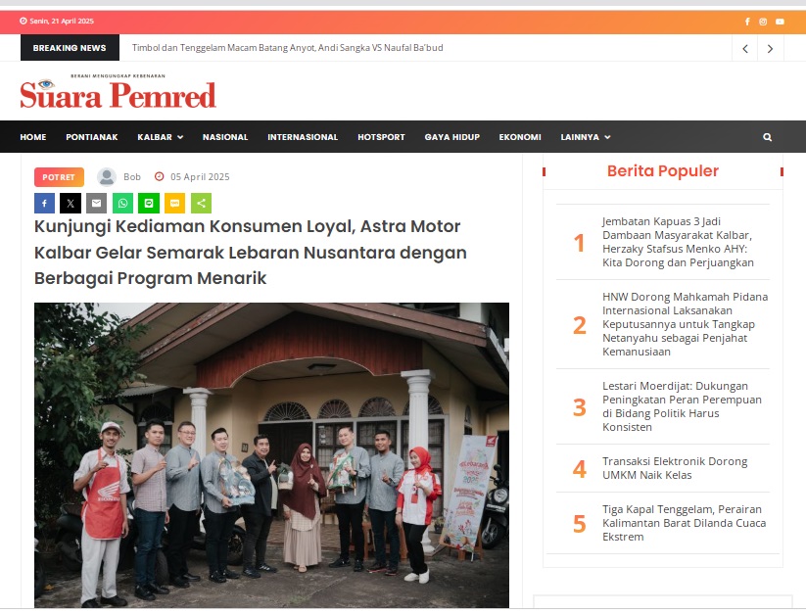
Task: Click the POTRET category badge
Action: pyautogui.click(x=59, y=177)
